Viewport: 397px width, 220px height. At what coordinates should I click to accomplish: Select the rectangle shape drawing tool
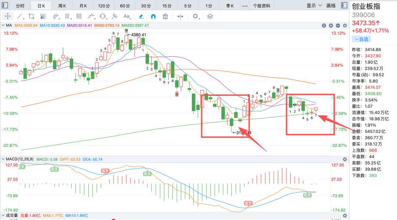tap(31, 17)
